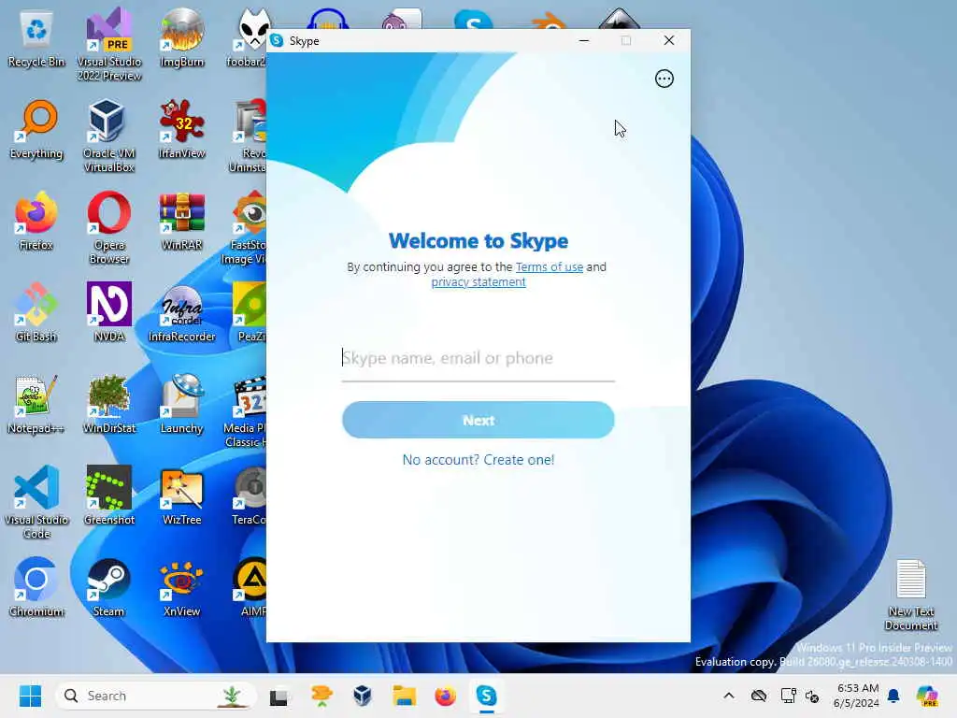Select the Recycle Bin desktop icon
This screenshot has width=957, height=718.
coord(36,38)
